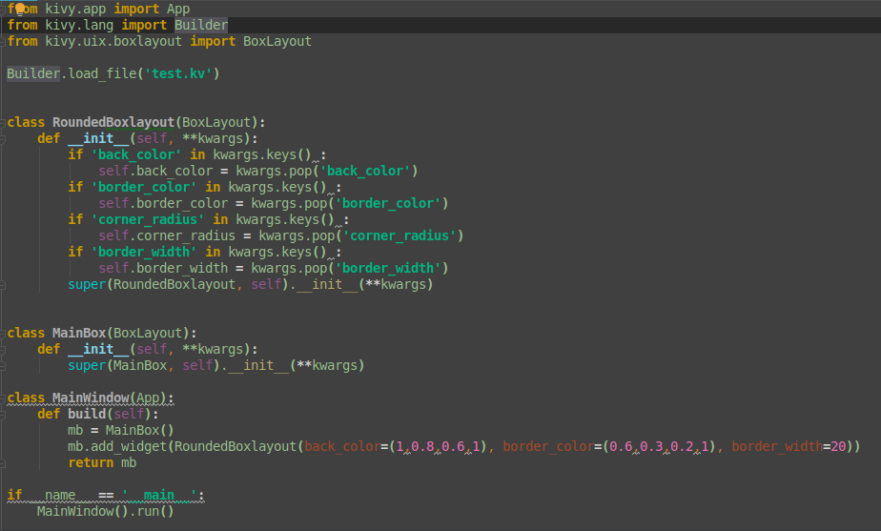This screenshot has height=531, width=881.
Task: Click the 'test.kv' string literal
Action: point(178,73)
